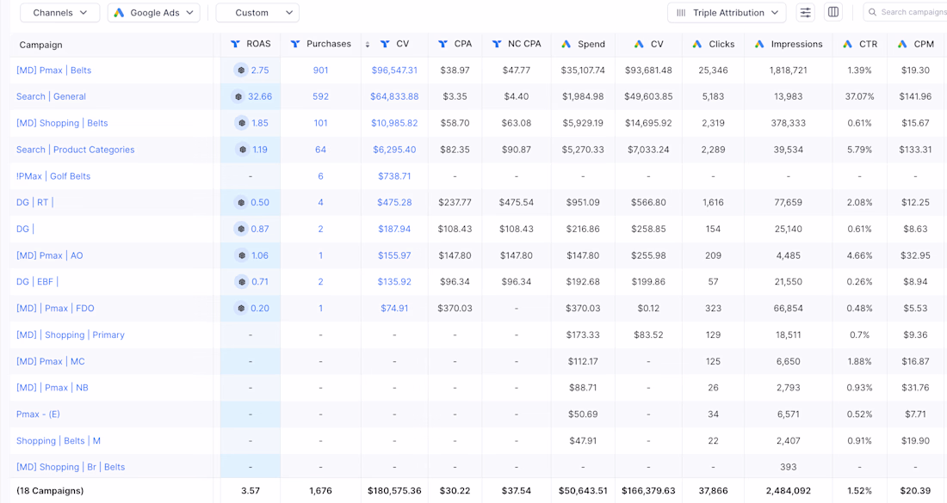Screen dimensions: 947x503
Task: Open the $64,833.88 conversion value link
Action: coord(394,97)
